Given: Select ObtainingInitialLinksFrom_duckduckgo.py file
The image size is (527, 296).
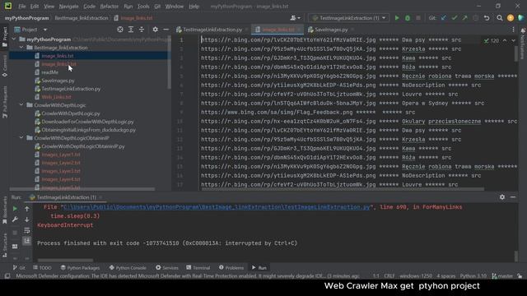Looking at the screenshot, I should click(88, 130).
